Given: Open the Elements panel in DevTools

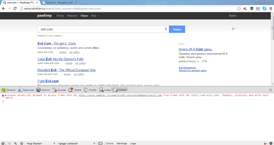Looking at the screenshot, I should [9, 90].
